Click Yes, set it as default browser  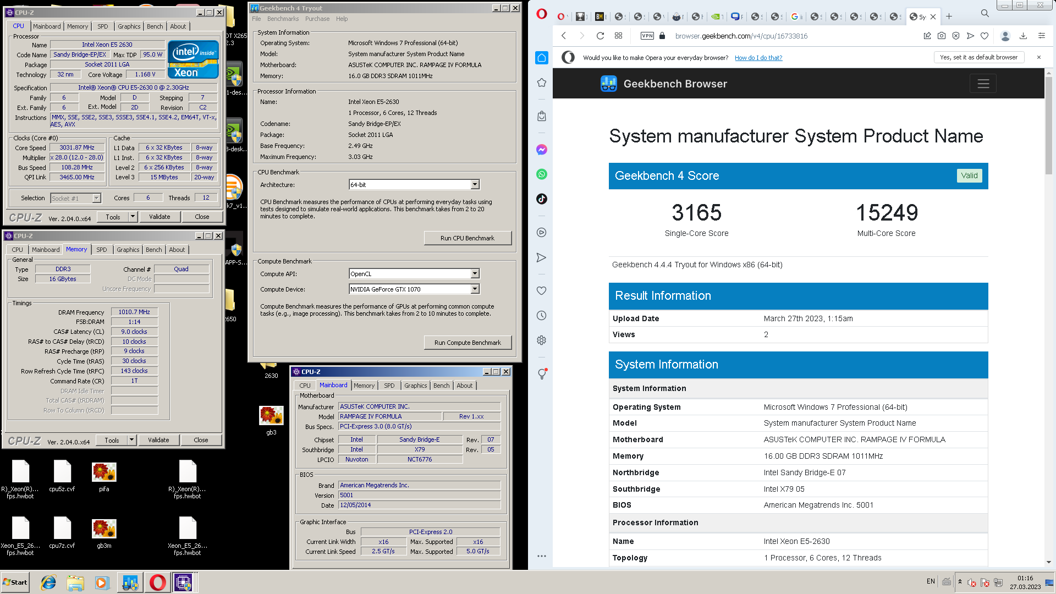[979, 57]
